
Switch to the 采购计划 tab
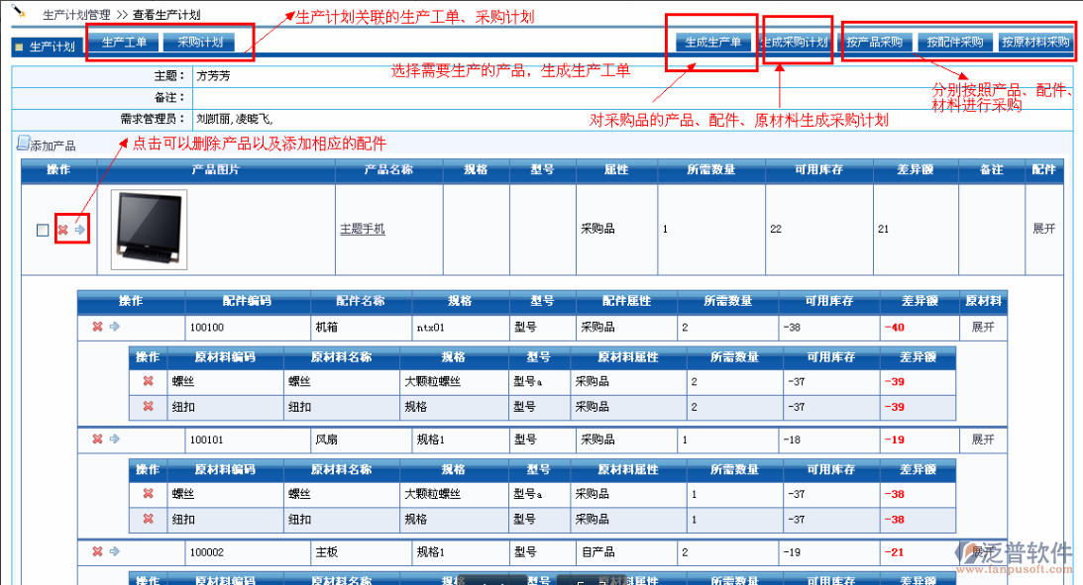(x=199, y=43)
